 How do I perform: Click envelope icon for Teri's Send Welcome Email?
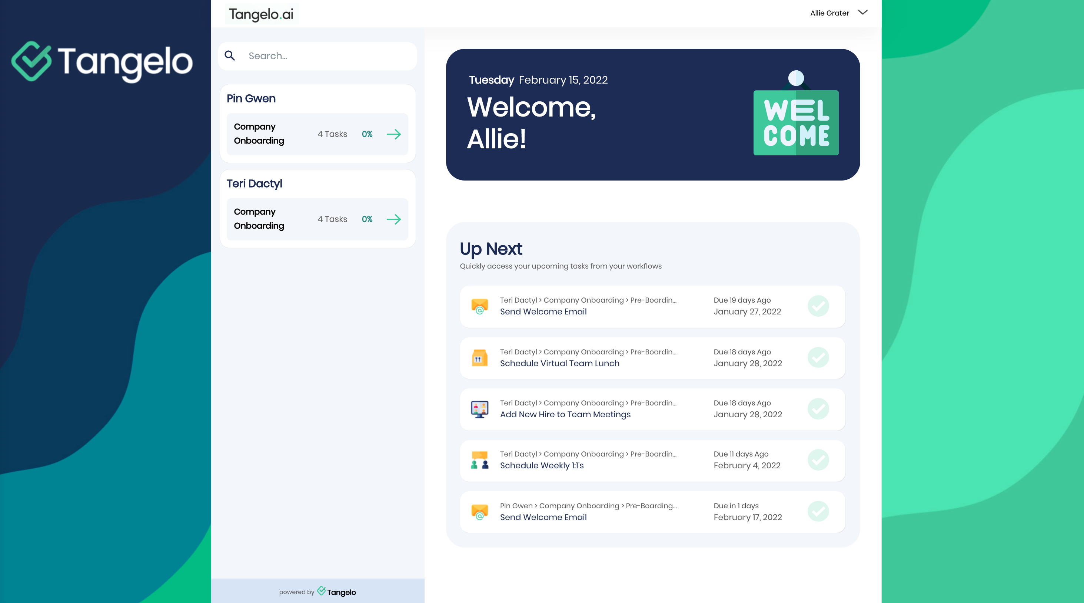click(479, 306)
